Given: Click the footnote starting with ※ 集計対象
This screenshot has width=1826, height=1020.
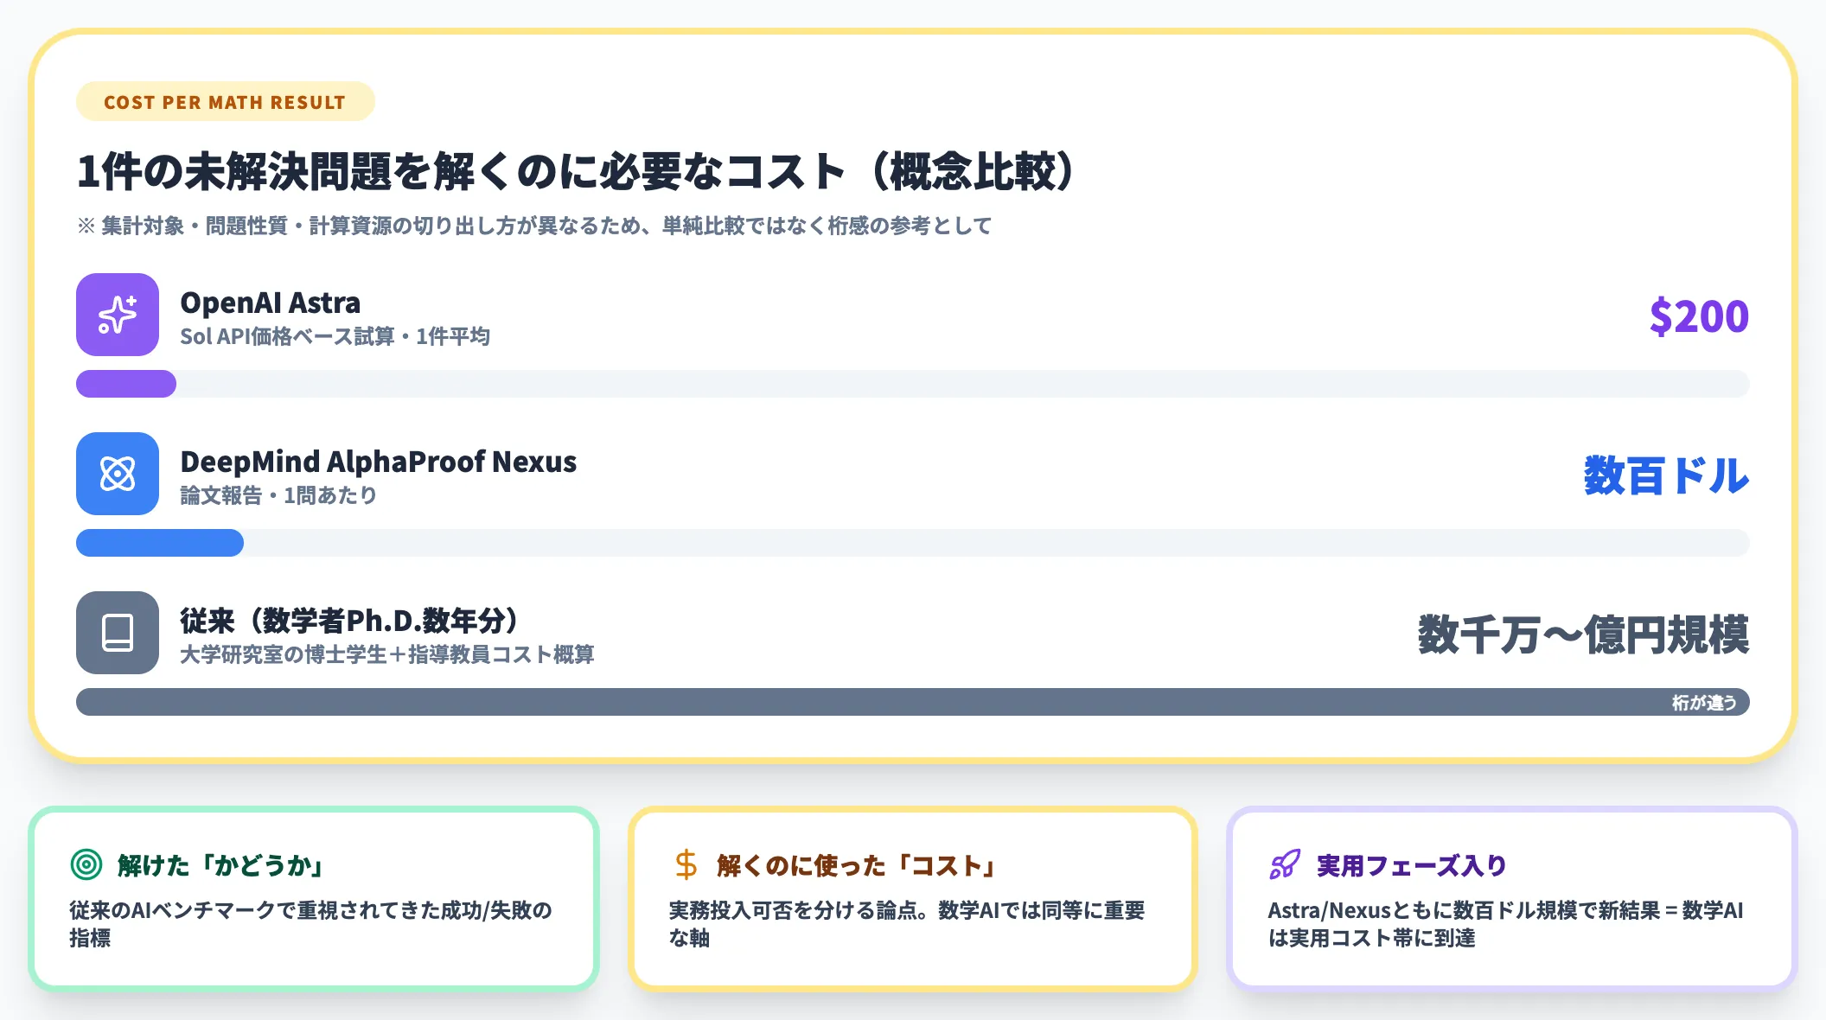Looking at the screenshot, I should click(534, 226).
